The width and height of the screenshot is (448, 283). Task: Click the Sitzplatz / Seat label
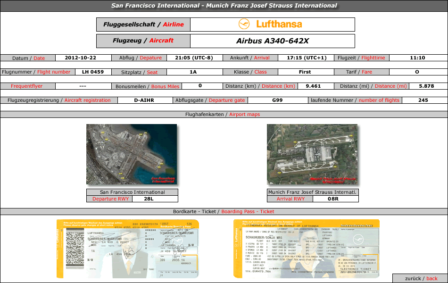139,72
